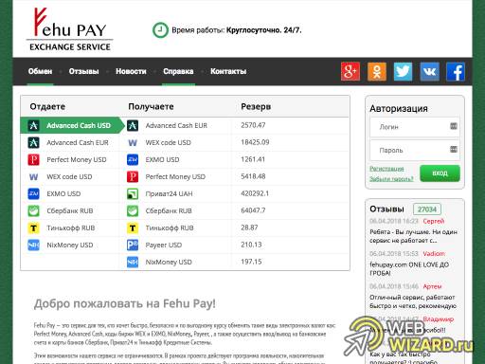Click Payeer USD icon in Получаете column
The image size is (485, 364).
[133, 245]
